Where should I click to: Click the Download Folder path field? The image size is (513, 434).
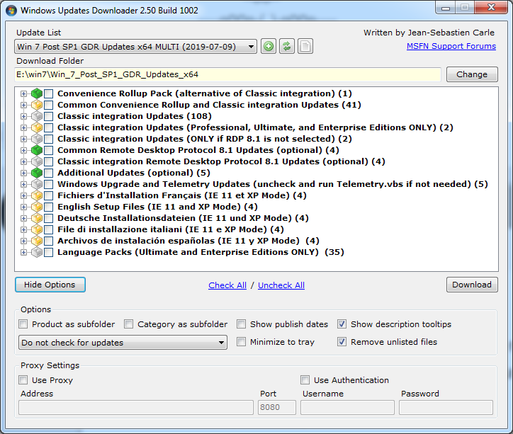227,74
